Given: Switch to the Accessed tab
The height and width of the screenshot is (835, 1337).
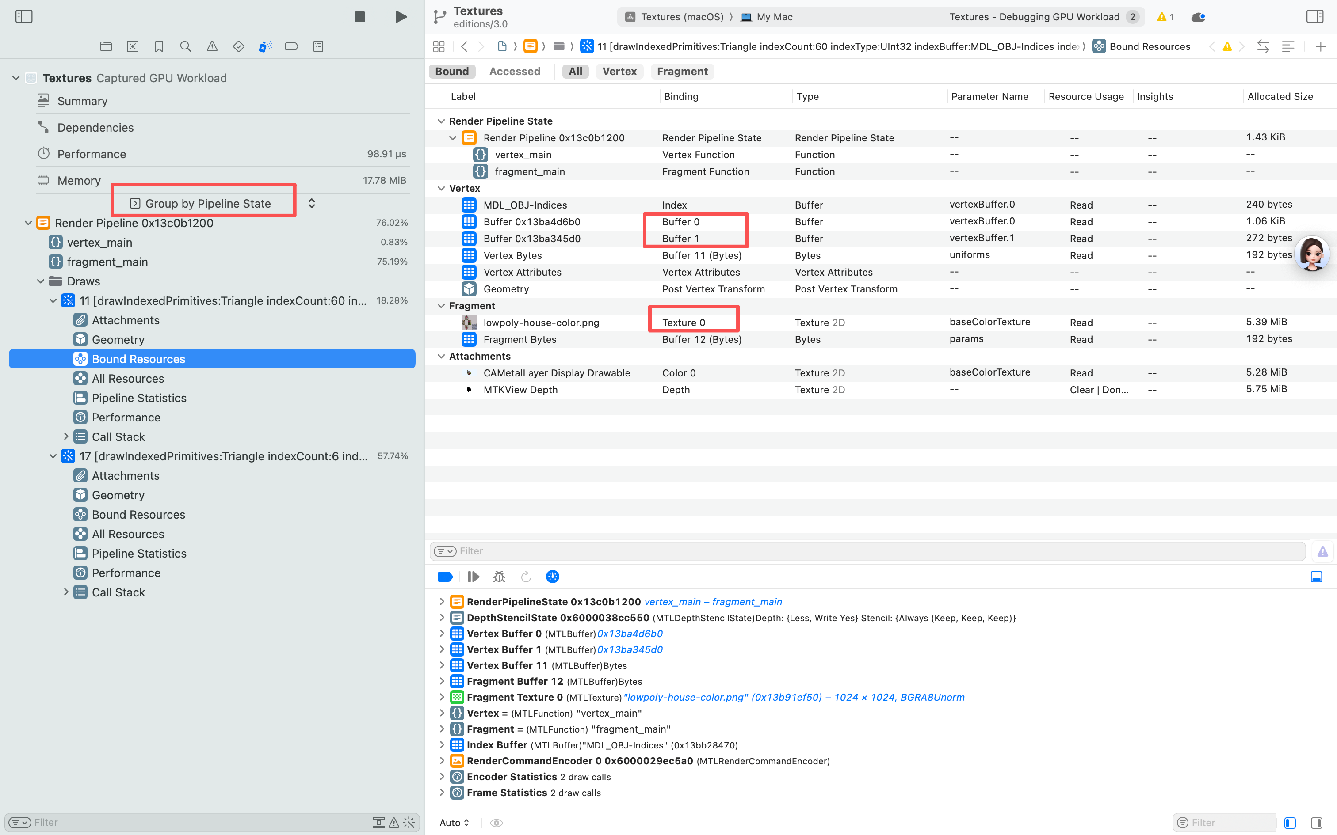Looking at the screenshot, I should [x=515, y=71].
